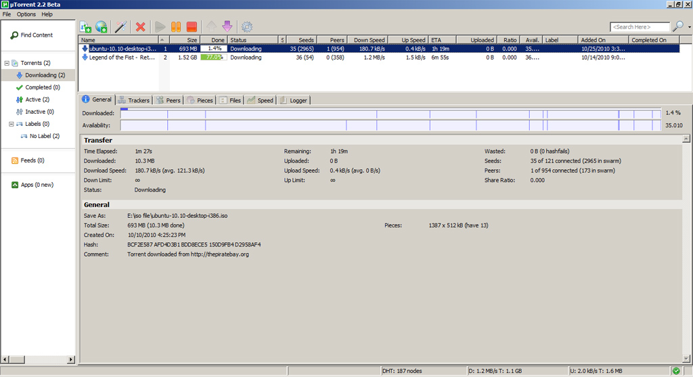This screenshot has width=693, height=377.
Task: Click the Start torrent play icon
Action: point(160,27)
